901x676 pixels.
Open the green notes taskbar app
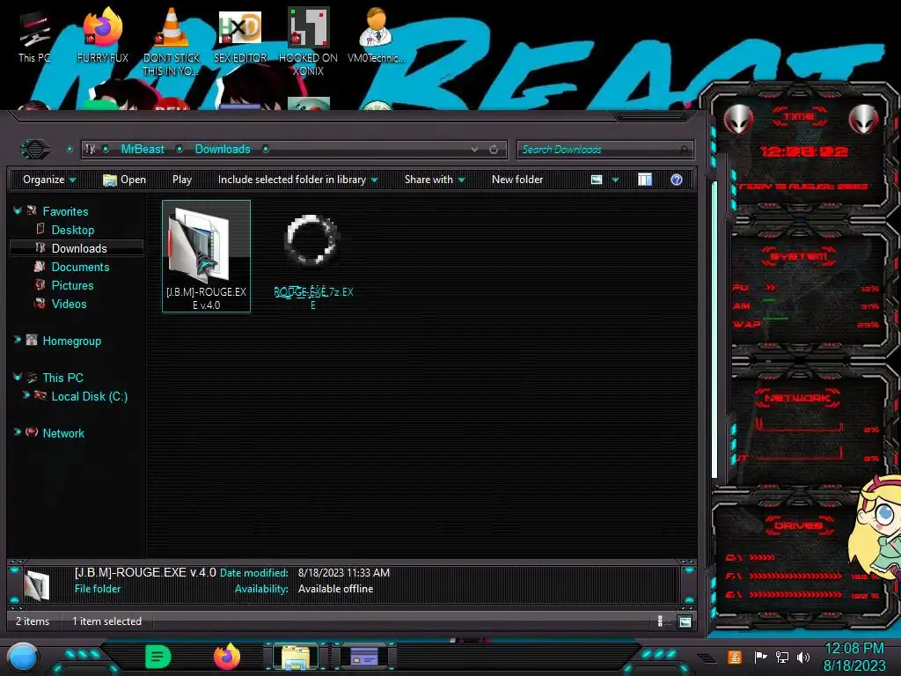(157, 657)
